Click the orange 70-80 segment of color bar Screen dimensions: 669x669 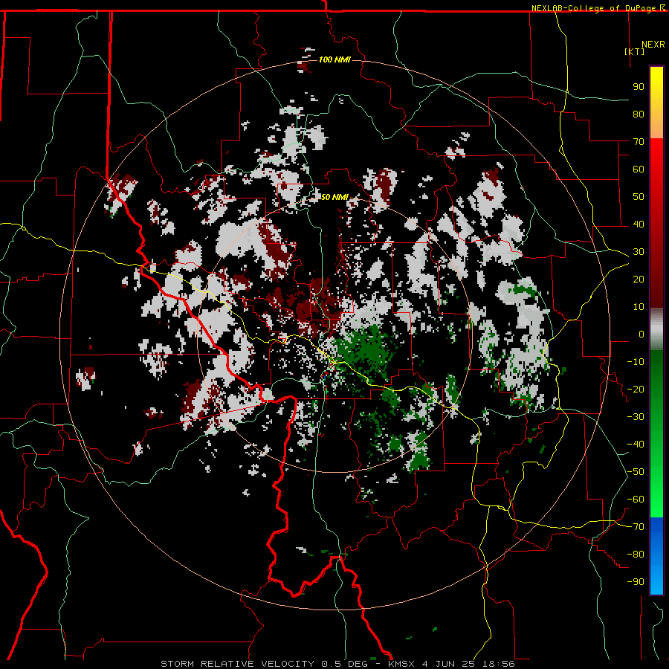[656, 126]
